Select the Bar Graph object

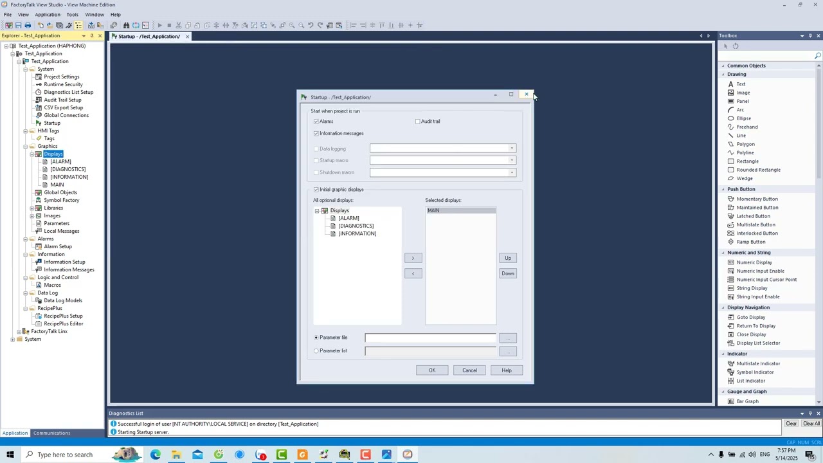pyautogui.click(x=747, y=401)
